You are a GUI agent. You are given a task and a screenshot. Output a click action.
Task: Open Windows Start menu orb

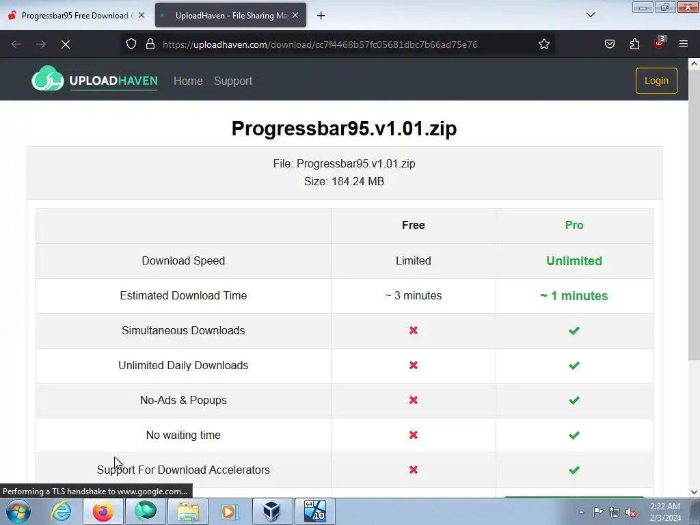(x=18, y=511)
